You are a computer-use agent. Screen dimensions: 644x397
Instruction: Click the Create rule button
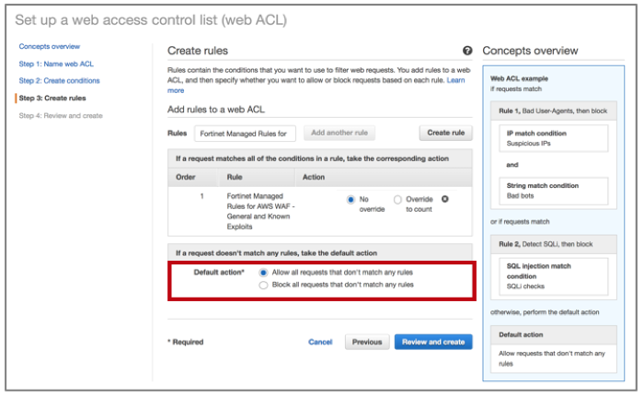[446, 134]
